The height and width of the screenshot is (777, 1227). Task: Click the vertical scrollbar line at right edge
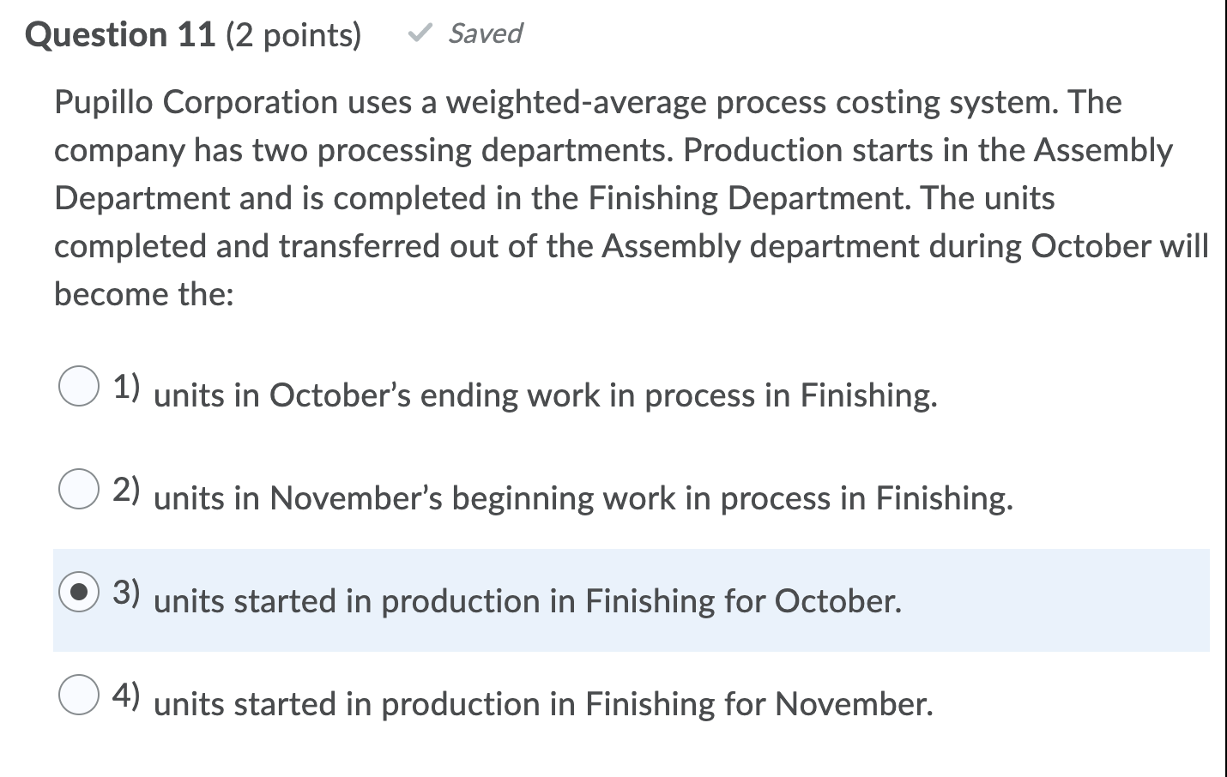click(x=1224, y=388)
